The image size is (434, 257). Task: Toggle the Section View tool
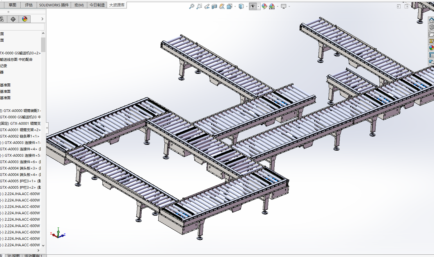[x=214, y=6]
